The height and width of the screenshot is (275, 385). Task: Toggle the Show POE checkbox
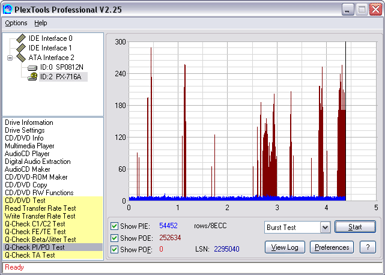[114, 238]
